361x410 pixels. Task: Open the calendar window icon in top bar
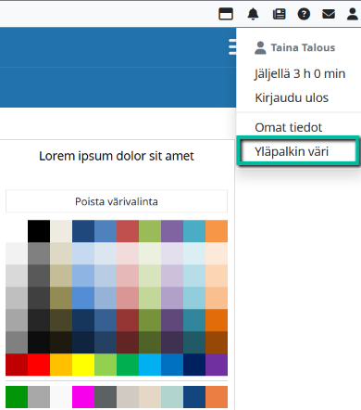226,14
